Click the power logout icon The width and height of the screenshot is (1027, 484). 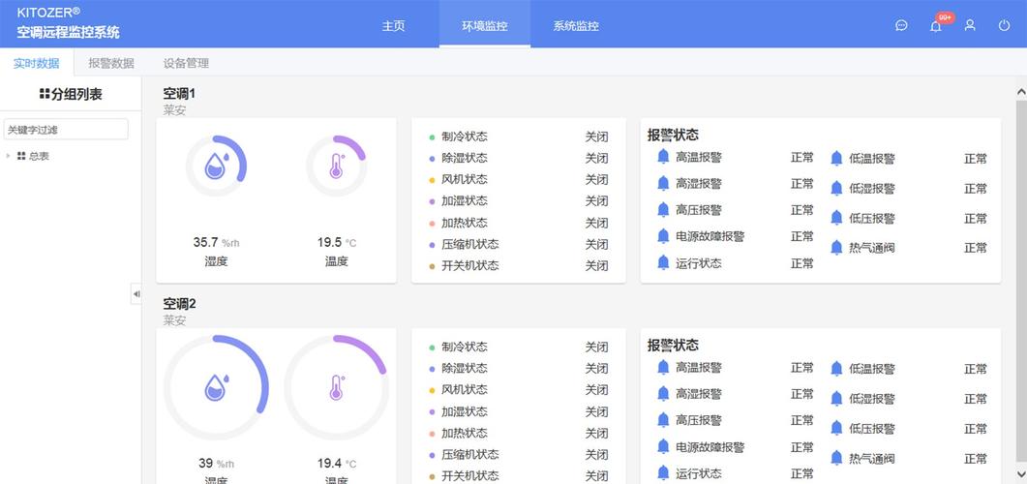(1004, 26)
